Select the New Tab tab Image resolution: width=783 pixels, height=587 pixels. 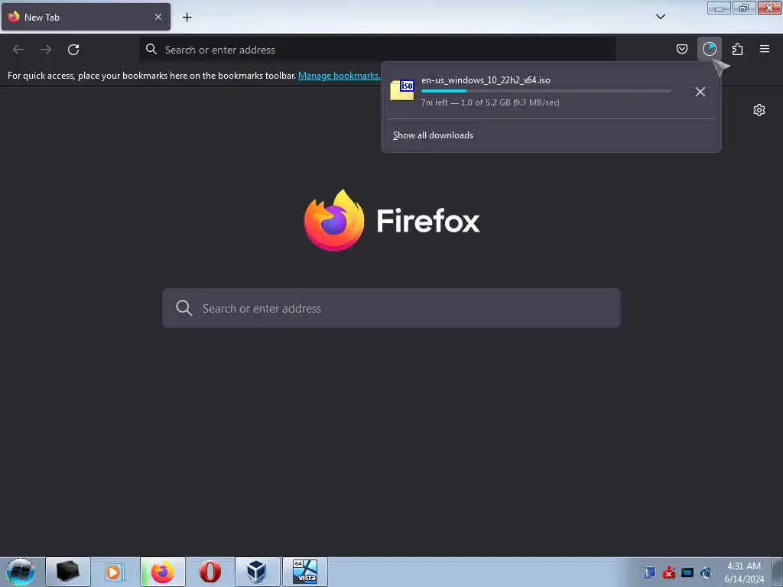pos(86,17)
